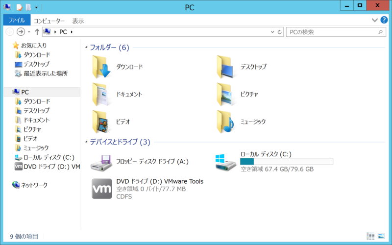
Task: Select ドキュメント in the sidebar tree
Action: tap(32, 120)
